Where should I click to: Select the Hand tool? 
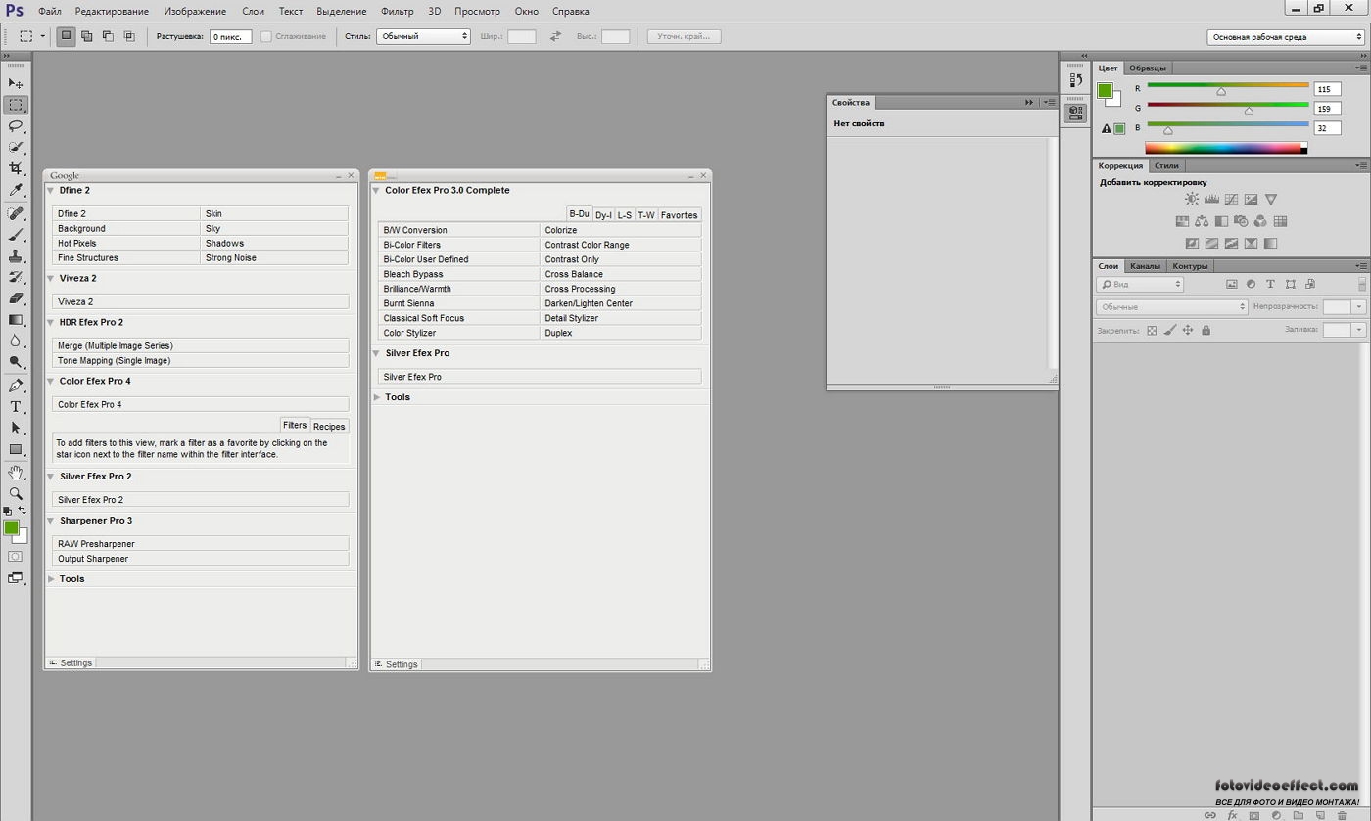point(16,473)
